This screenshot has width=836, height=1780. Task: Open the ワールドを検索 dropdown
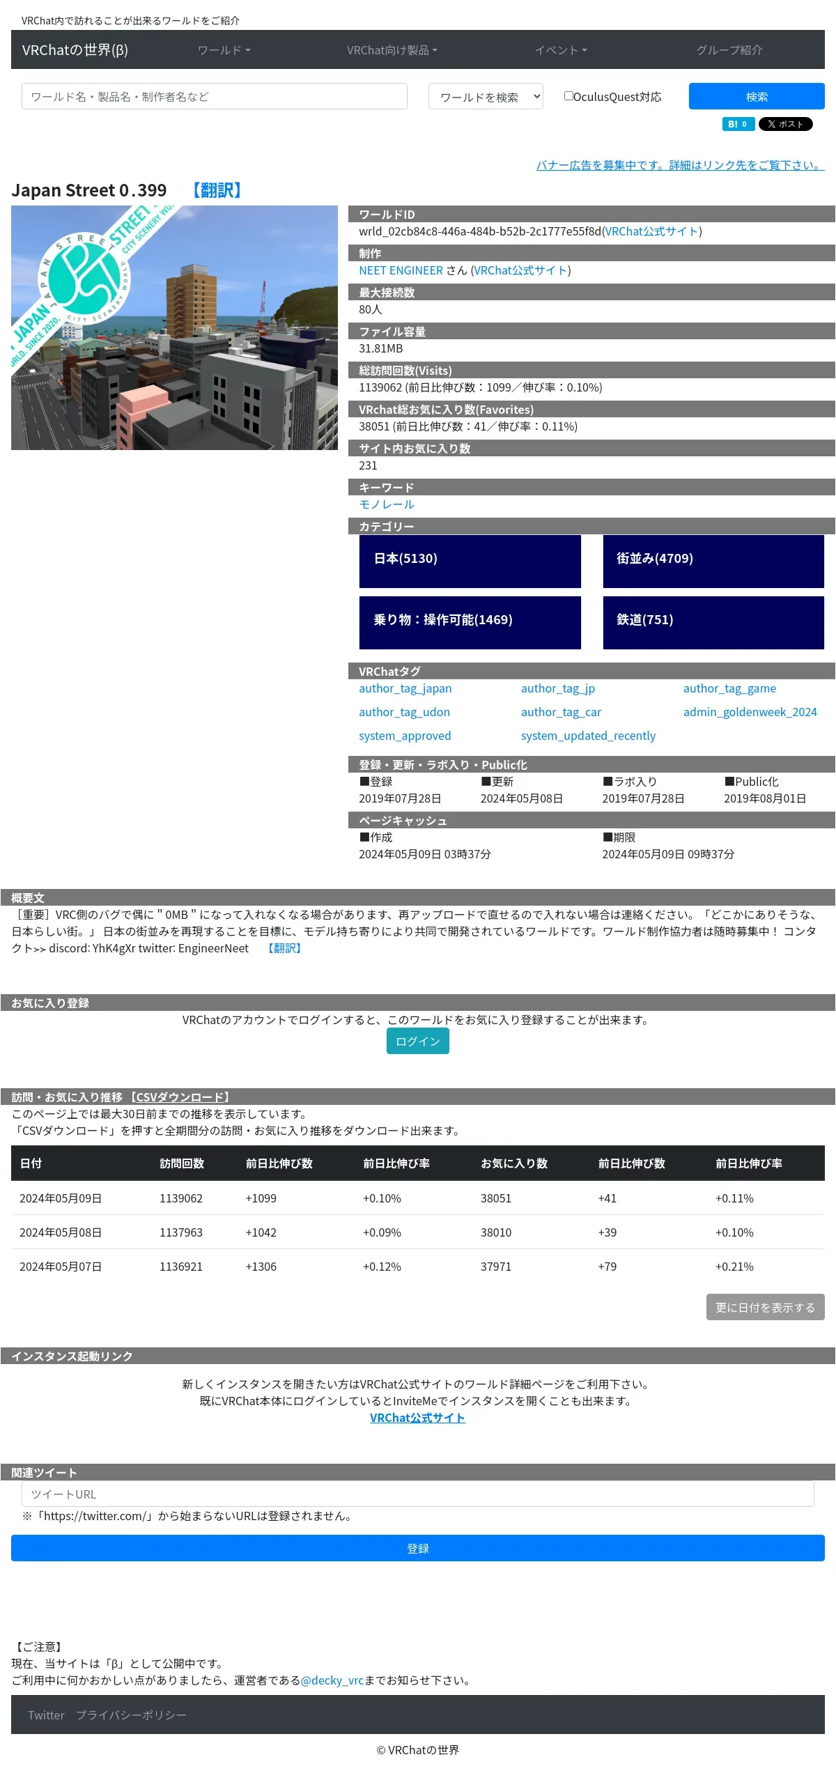click(486, 97)
